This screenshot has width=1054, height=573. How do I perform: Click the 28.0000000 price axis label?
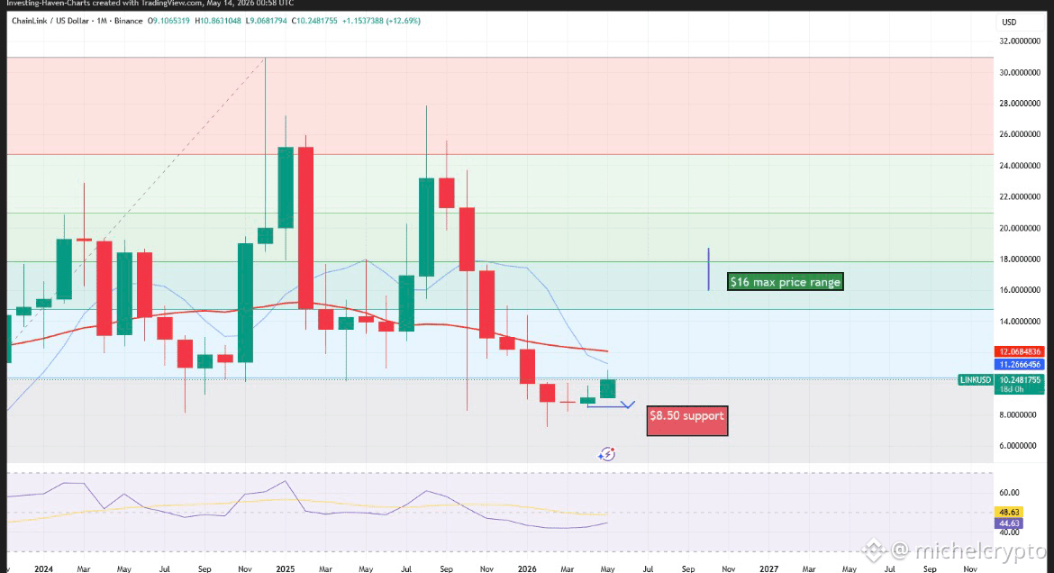pos(1020,104)
